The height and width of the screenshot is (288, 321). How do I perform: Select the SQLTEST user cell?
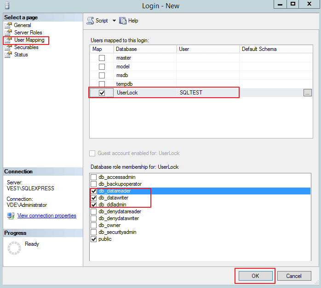[208, 93]
